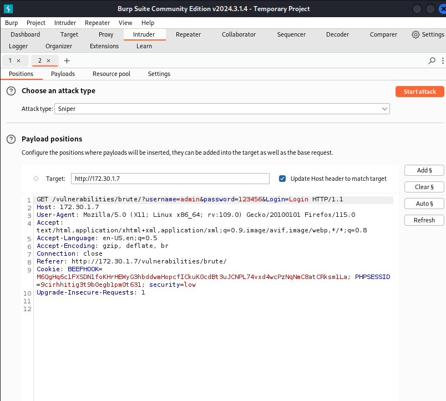The image size is (446, 401).
Task: Click the admin username value in request
Action: [x=190, y=199]
